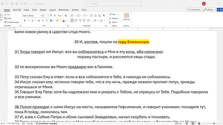The image size is (223, 125).
Task: Open the Clipboard pane launcher
Action: [20, 26]
